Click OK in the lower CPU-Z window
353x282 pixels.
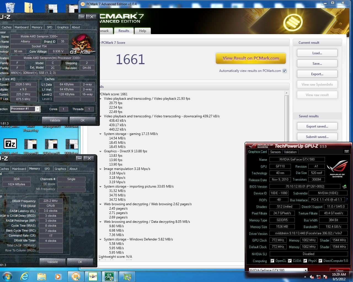click(x=80, y=262)
